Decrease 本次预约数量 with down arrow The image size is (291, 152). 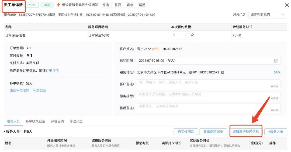click(x=187, y=37)
